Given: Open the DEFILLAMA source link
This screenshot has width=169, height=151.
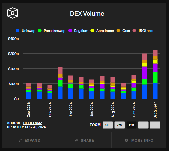Looking at the screenshot, I should tap(33, 123).
